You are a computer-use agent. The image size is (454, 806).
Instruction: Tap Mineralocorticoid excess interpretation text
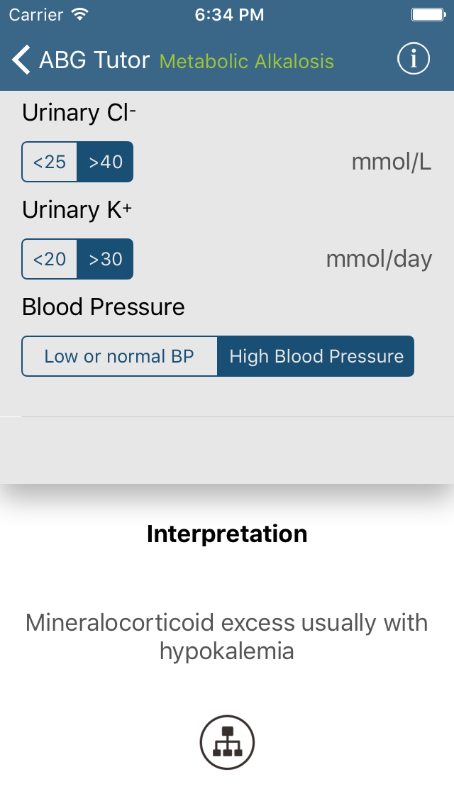tap(227, 636)
